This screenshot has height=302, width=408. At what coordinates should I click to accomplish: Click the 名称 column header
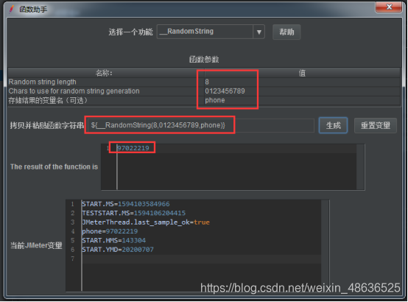pos(106,73)
